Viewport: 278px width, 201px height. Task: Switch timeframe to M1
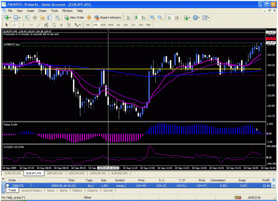pyautogui.click(x=88, y=25)
